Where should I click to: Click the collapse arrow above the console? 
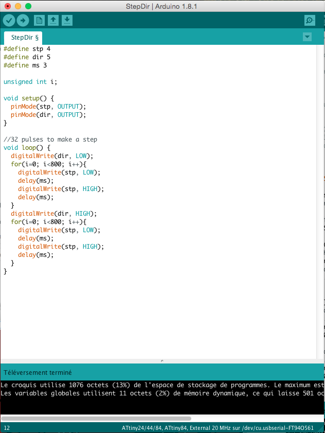pos(162,360)
